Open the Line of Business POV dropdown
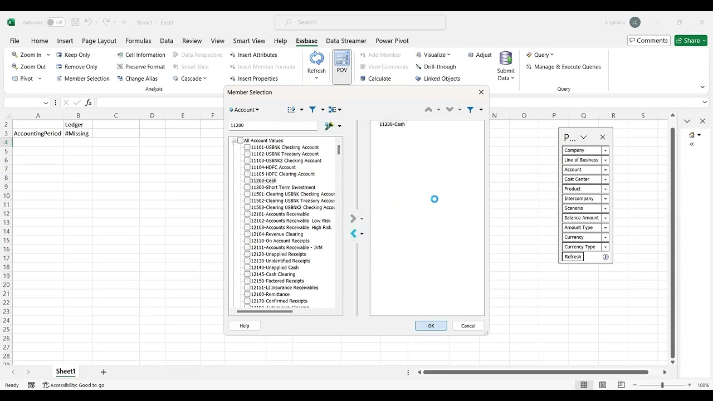 (605, 160)
